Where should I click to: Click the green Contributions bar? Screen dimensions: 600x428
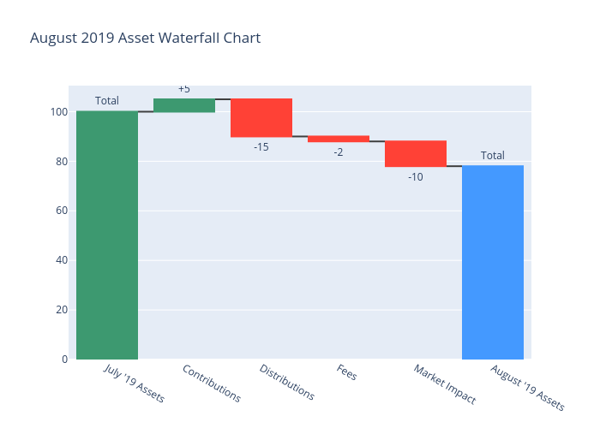184,105
